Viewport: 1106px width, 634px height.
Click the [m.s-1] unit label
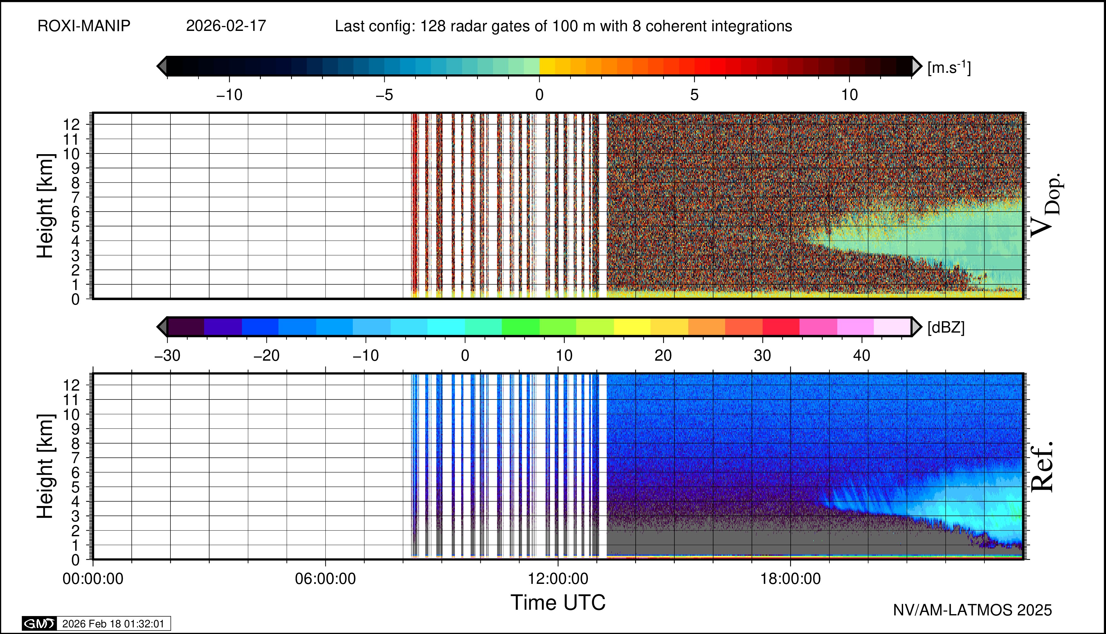949,67
